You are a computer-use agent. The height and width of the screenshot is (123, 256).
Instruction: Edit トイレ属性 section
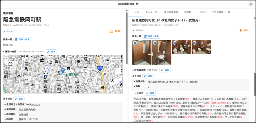click(150, 93)
